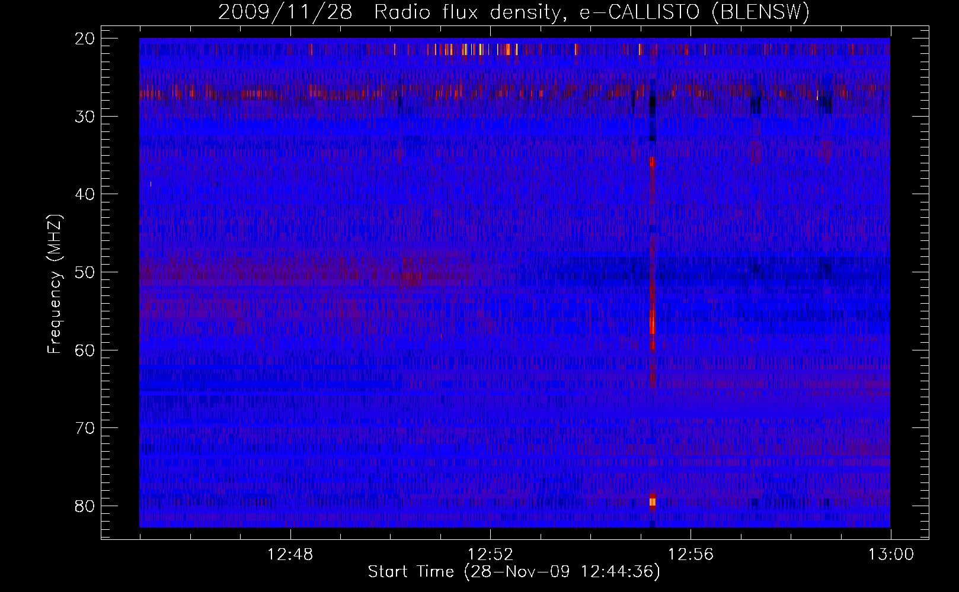Click the bright burst streak near 57 MHz

click(652, 323)
